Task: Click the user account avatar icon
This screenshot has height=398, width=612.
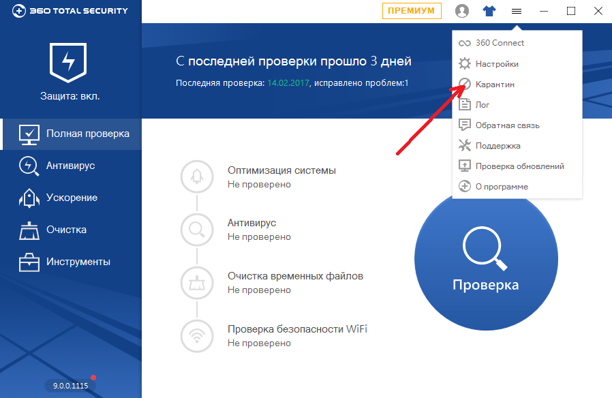Action: pyautogui.click(x=462, y=11)
